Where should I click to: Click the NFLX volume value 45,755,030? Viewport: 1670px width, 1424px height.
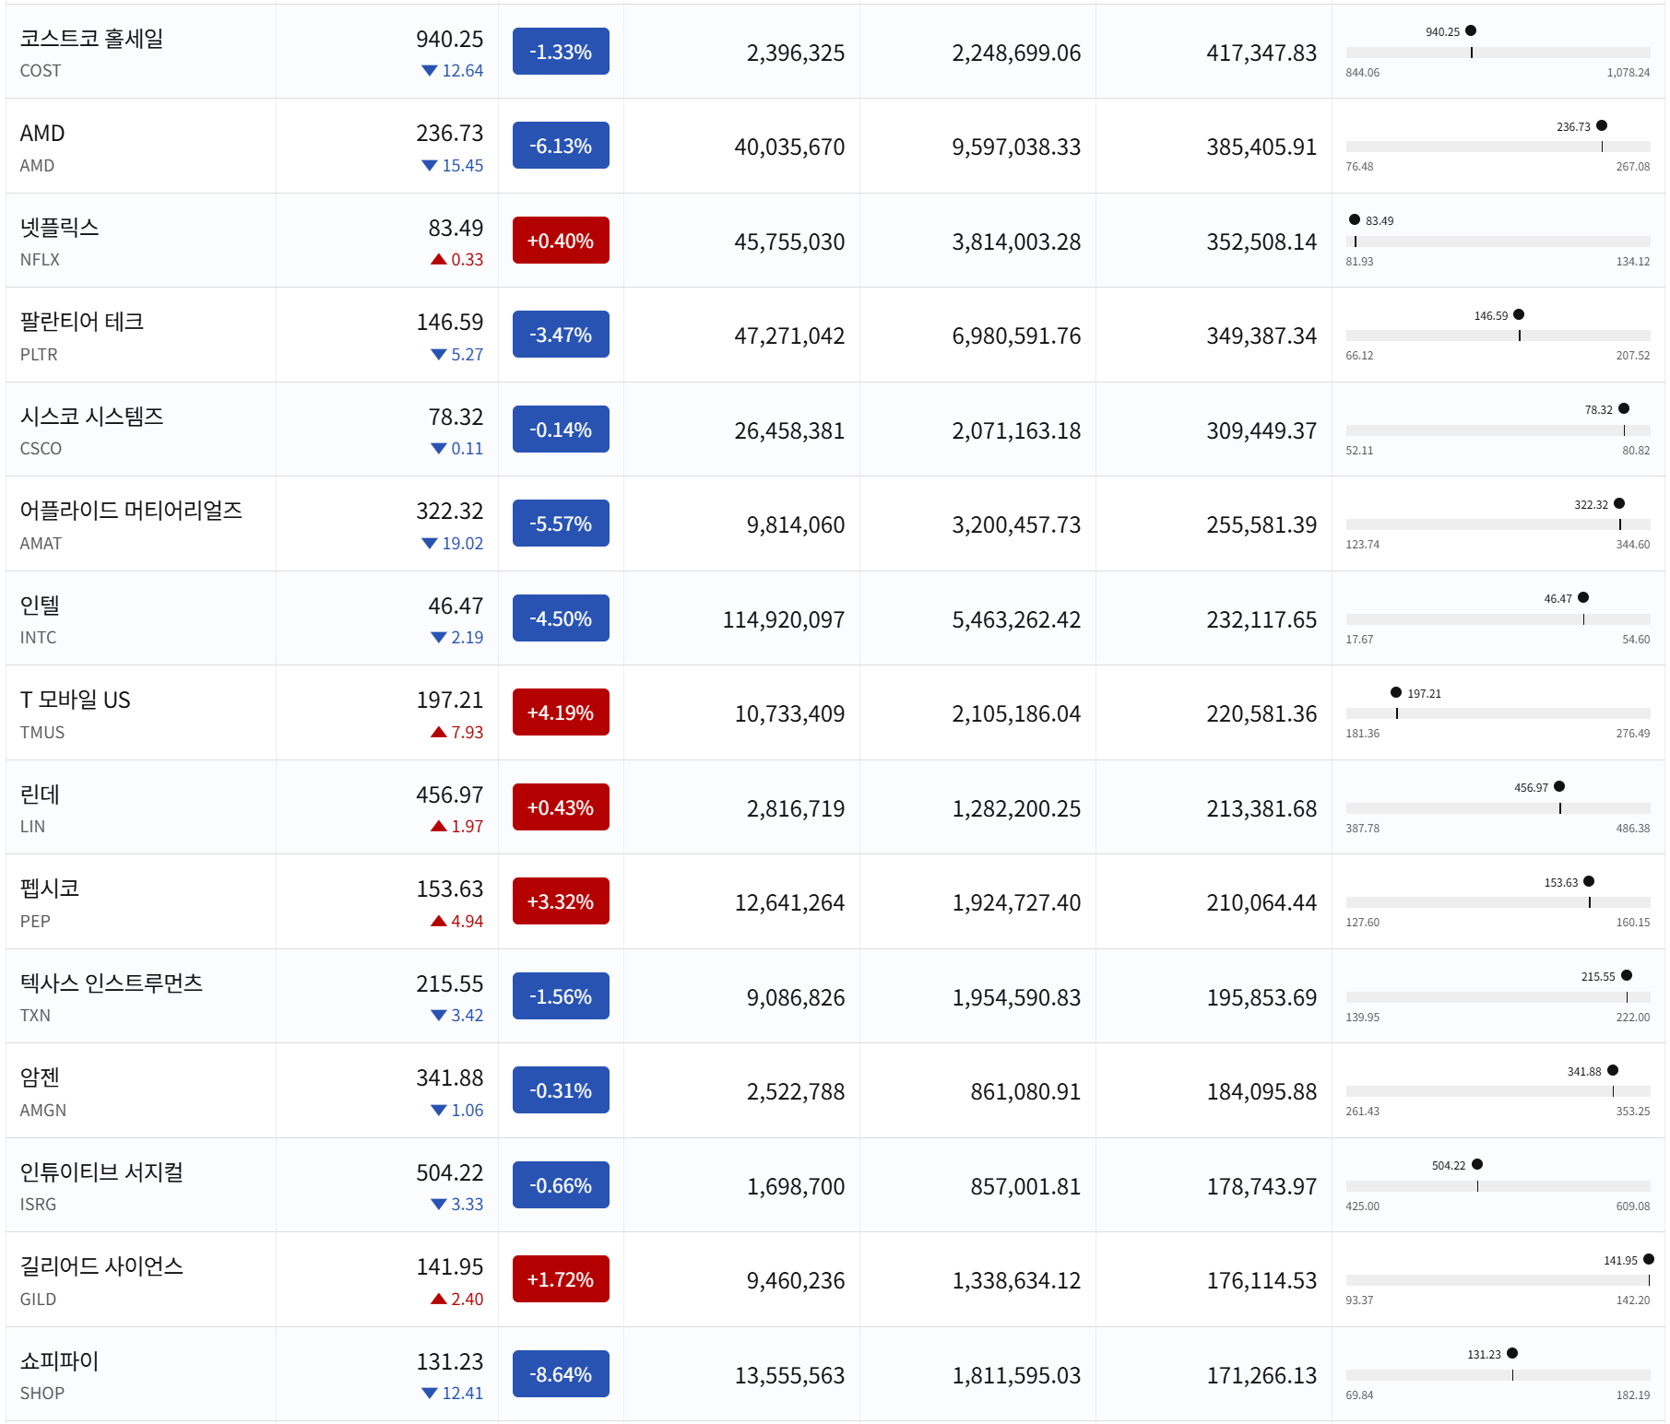[789, 241]
